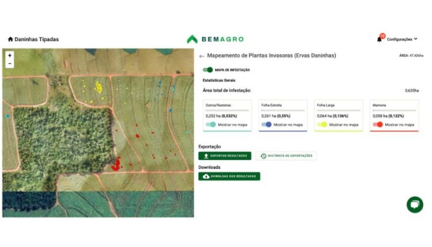Open the notifications bell
The image size is (432, 247).
379,39
